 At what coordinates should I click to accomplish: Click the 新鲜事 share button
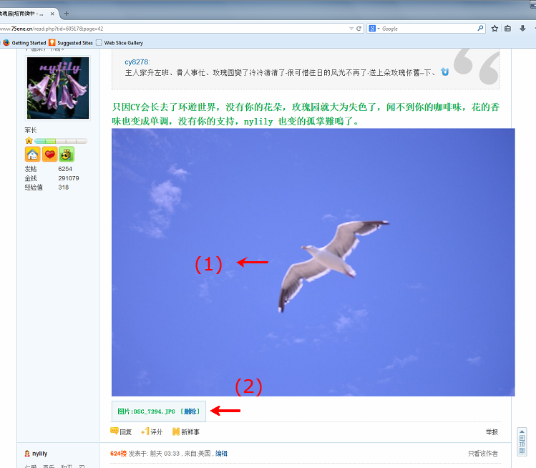tap(186, 432)
